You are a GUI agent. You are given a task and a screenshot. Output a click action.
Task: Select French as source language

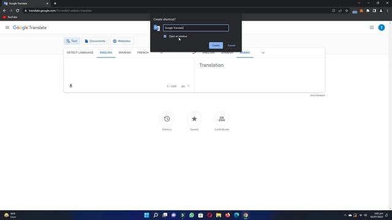click(x=143, y=53)
